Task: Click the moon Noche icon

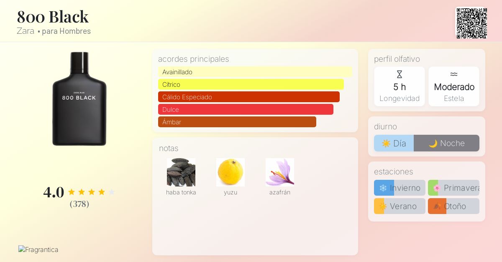Action: 433,144
